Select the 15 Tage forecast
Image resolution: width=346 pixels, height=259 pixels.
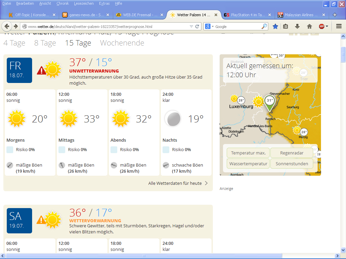pyautogui.click(x=78, y=43)
